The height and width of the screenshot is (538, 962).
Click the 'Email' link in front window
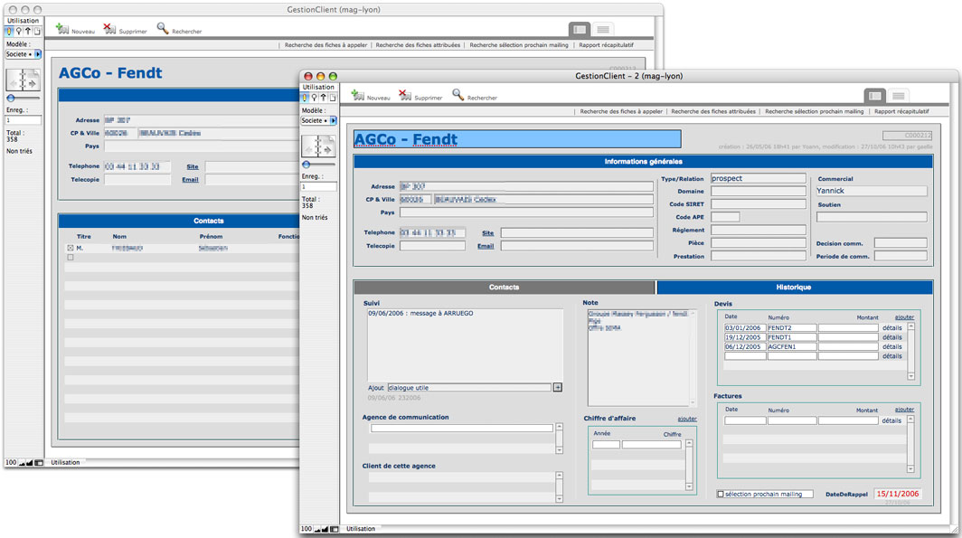click(x=486, y=246)
